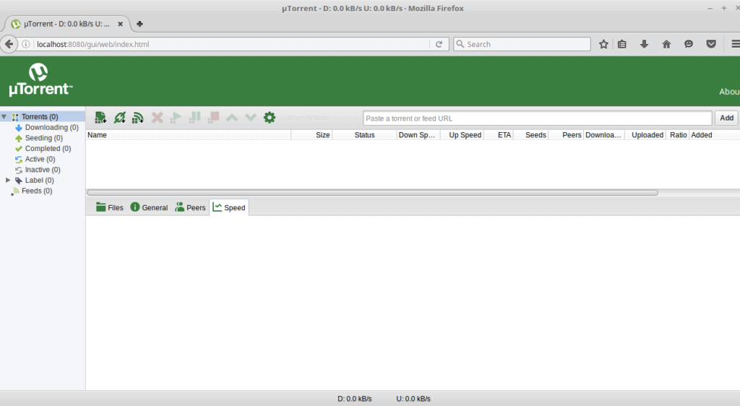740x406 pixels.
Task: Click the Pause torrent icon
Action: 194,118
